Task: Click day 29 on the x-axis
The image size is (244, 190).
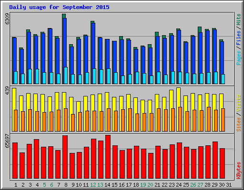Action: 214,185
